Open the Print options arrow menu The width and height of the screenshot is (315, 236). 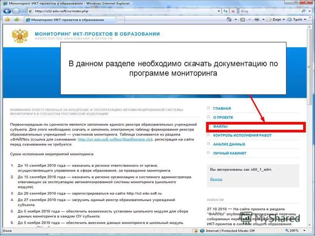263,19
